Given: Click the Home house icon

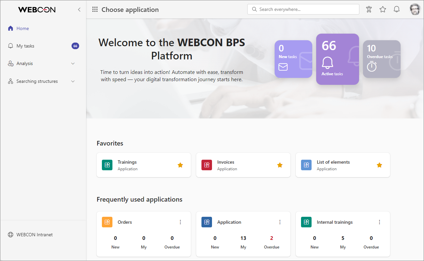Looking at the screenshot, I should [x=11, y=28].
